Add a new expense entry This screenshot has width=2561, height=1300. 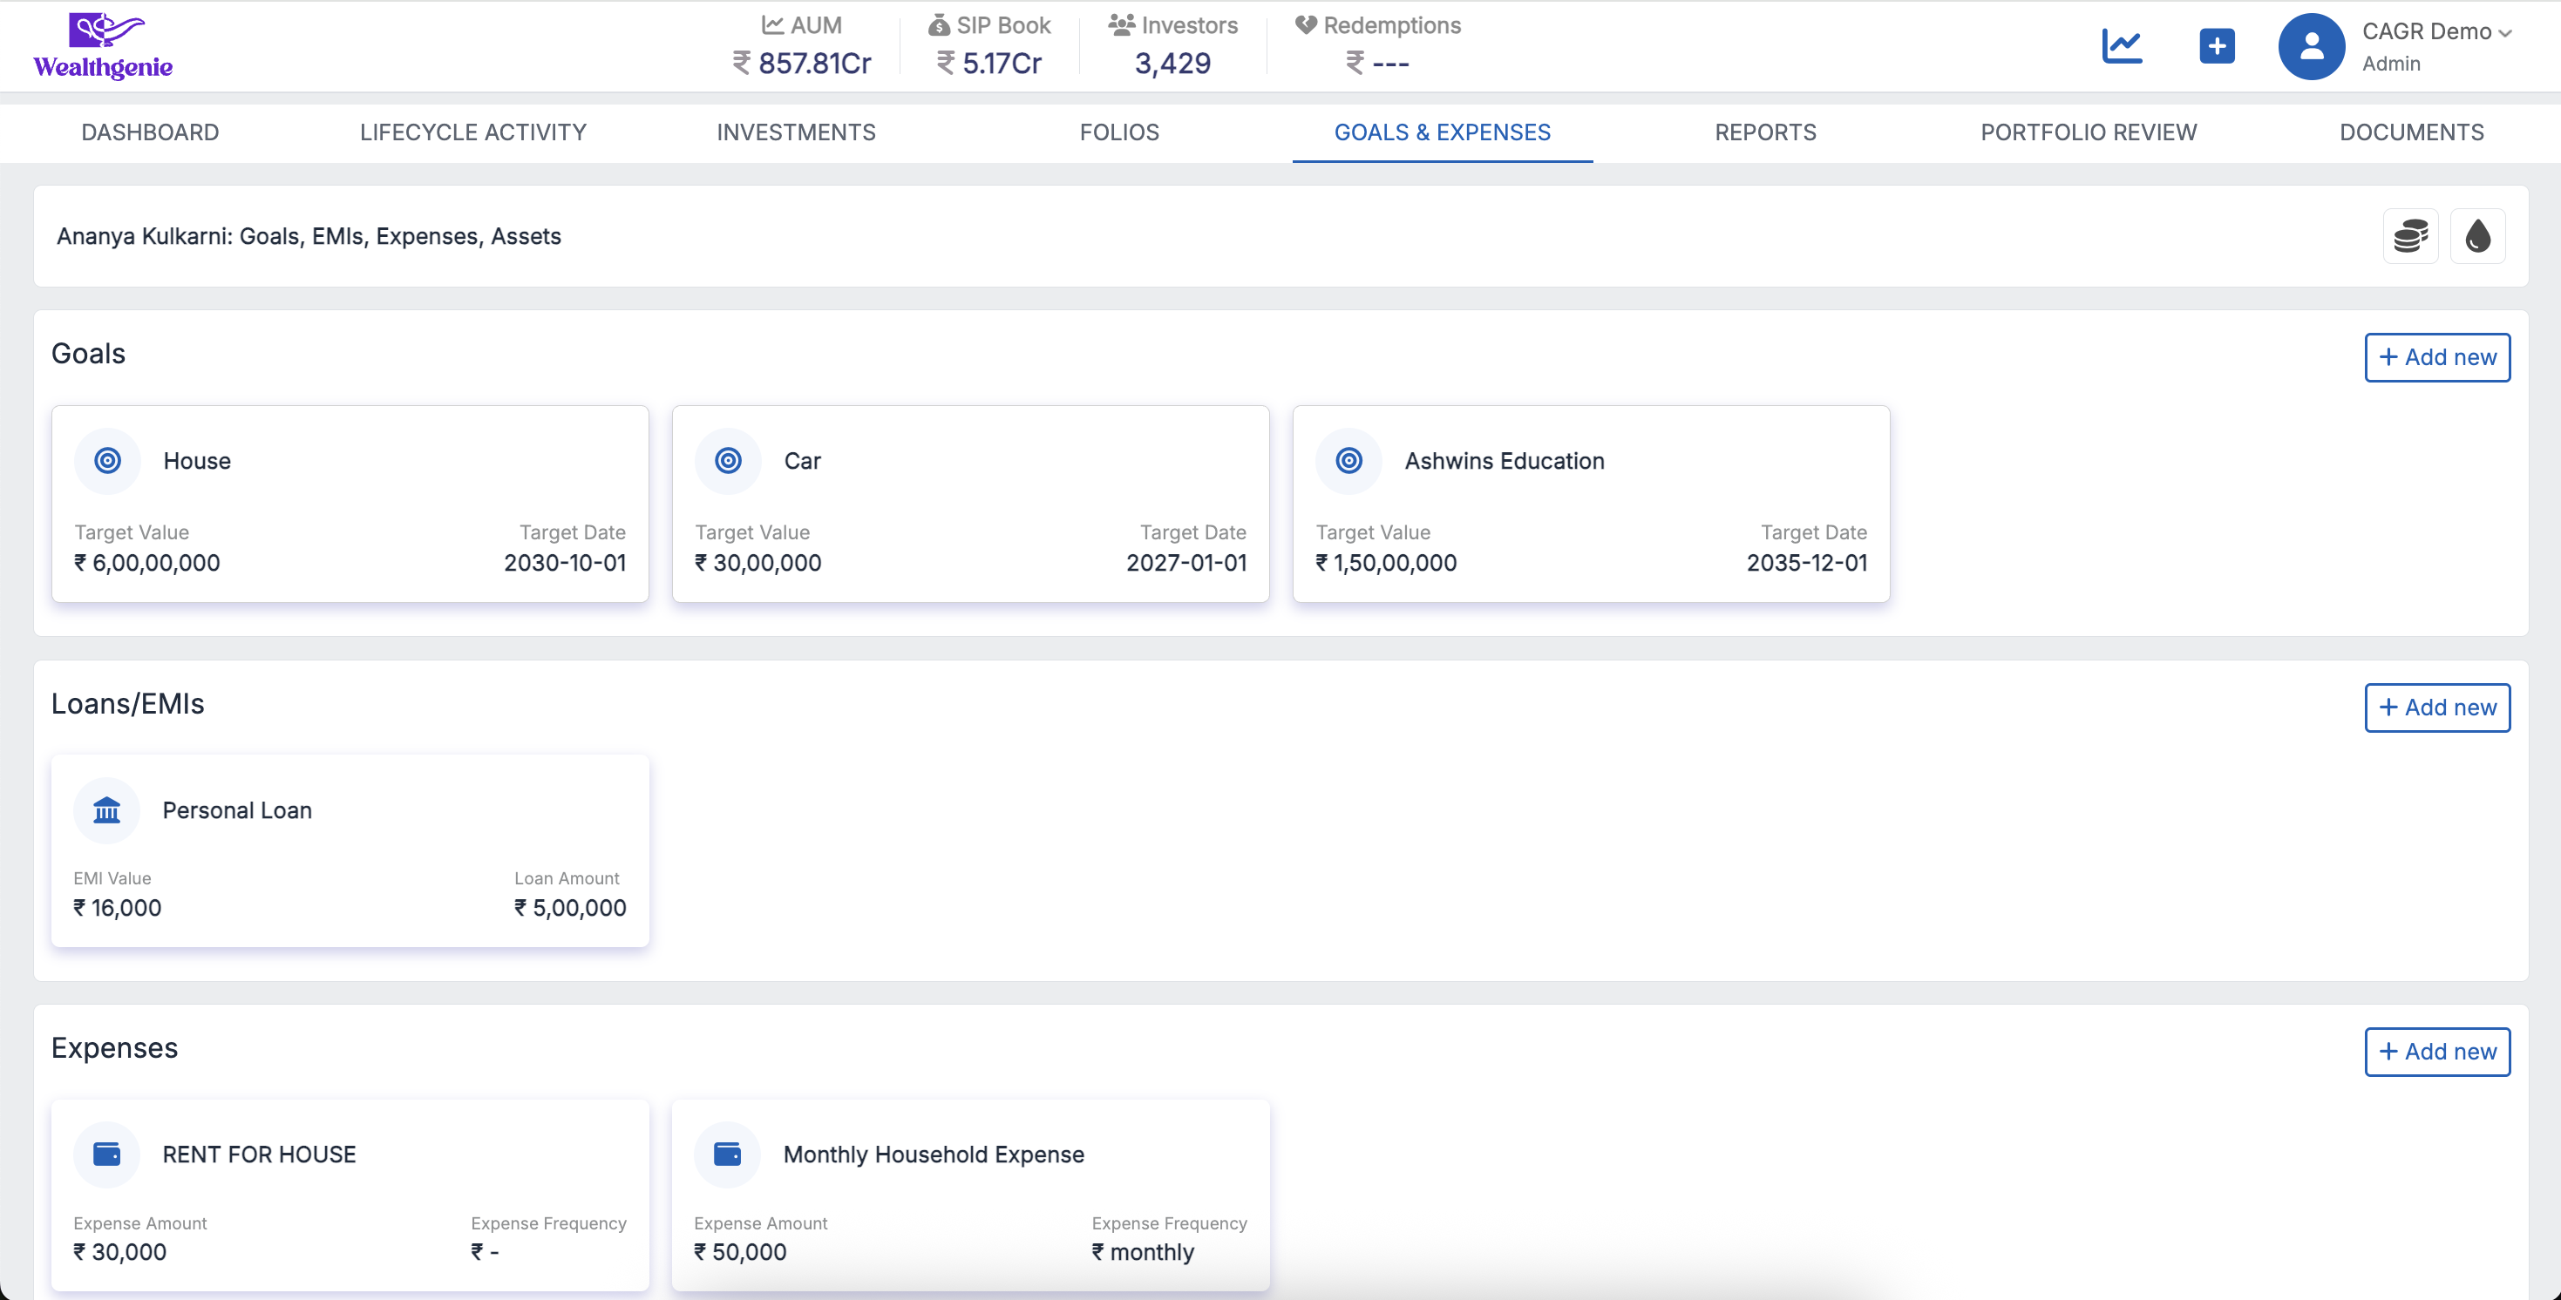coord(2435,1052)
